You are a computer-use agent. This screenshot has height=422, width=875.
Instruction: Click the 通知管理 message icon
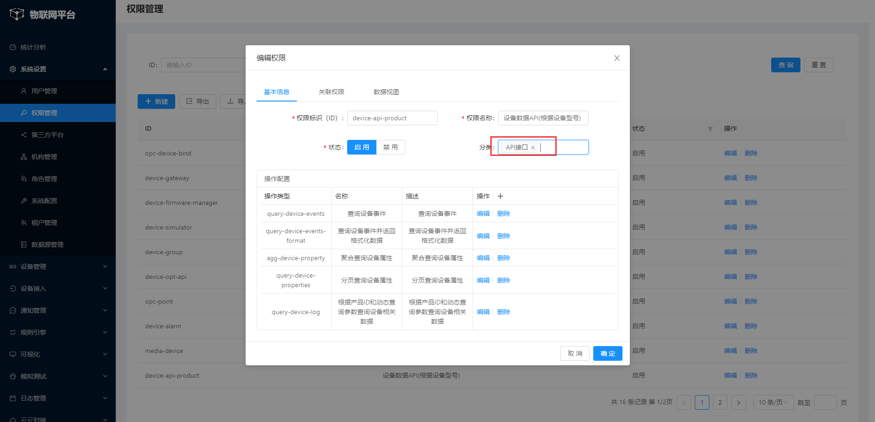click(13, 310)
